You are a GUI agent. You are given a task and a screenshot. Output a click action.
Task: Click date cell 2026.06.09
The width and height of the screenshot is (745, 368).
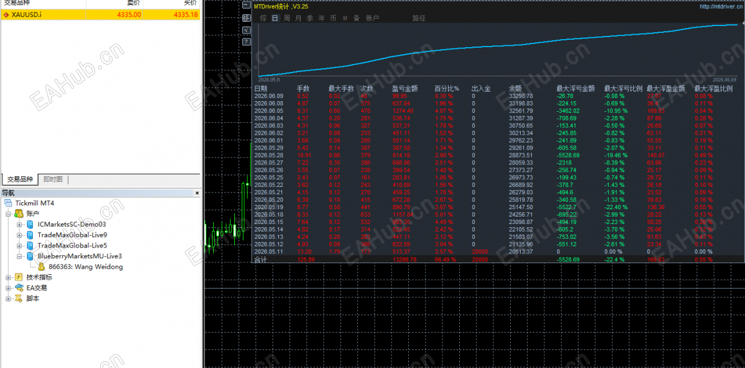click(x=268, y=96)
